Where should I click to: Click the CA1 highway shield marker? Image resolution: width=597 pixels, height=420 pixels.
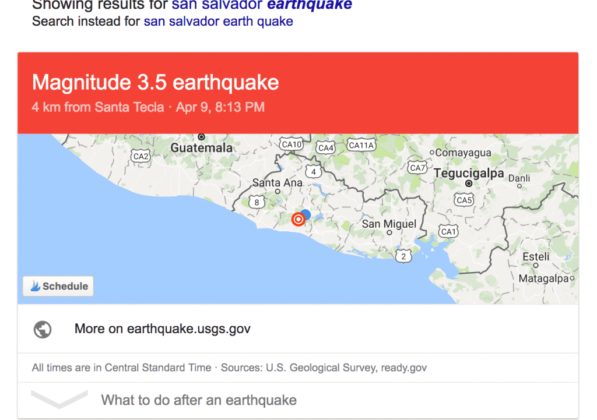pos(448,231)
